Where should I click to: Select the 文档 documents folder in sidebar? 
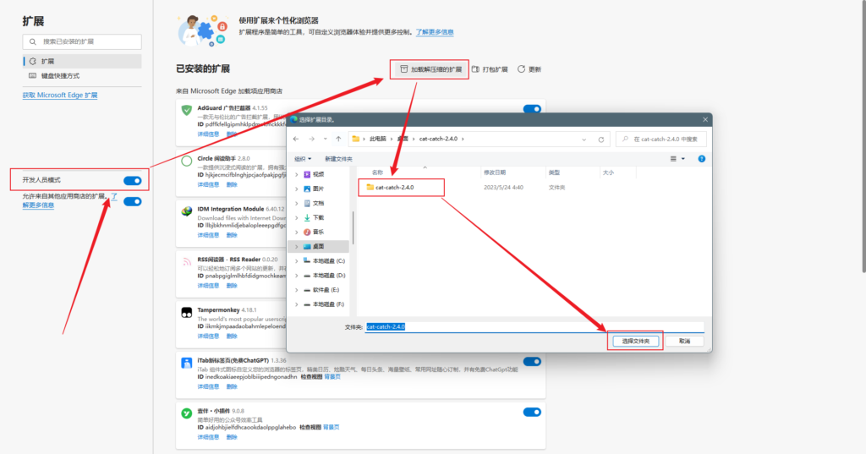[x=319, y=203]
